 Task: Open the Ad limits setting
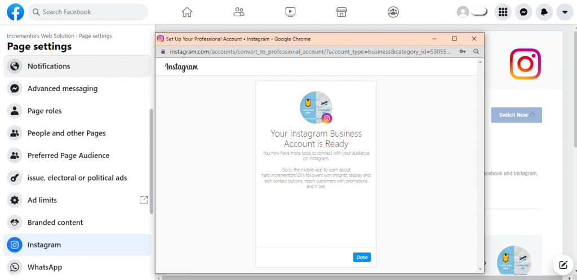point(77,200)
